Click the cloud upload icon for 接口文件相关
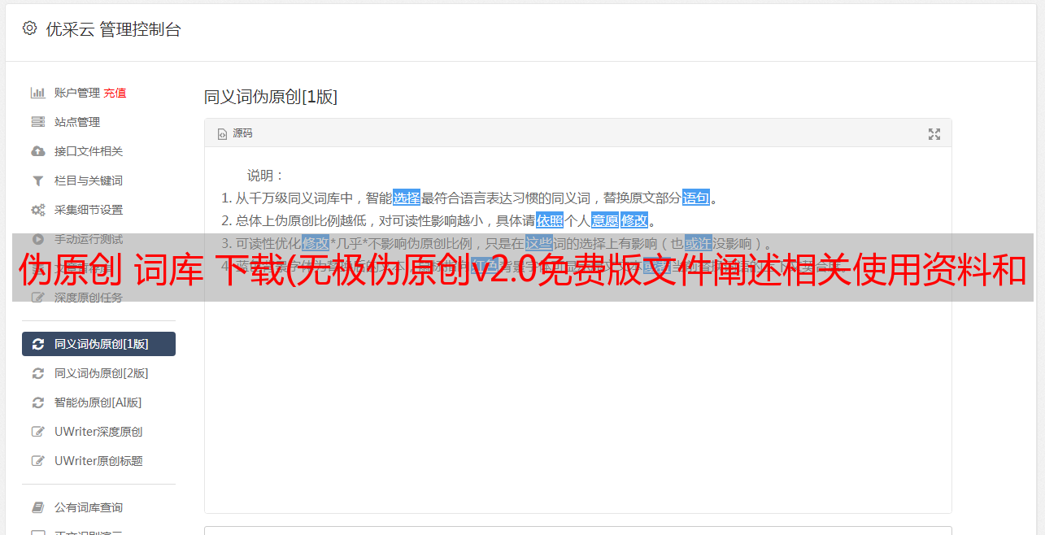The image size is (1045, 535). pyautogui.click(x=37, y=151)
